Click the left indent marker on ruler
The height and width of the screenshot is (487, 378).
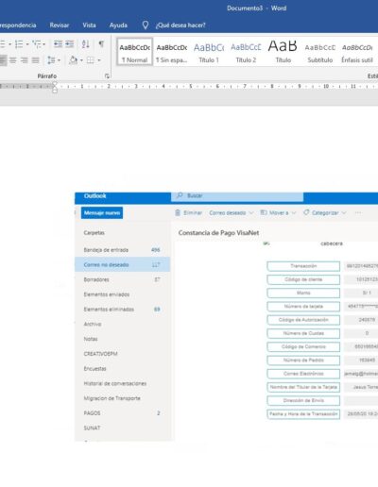coord(55,91)
